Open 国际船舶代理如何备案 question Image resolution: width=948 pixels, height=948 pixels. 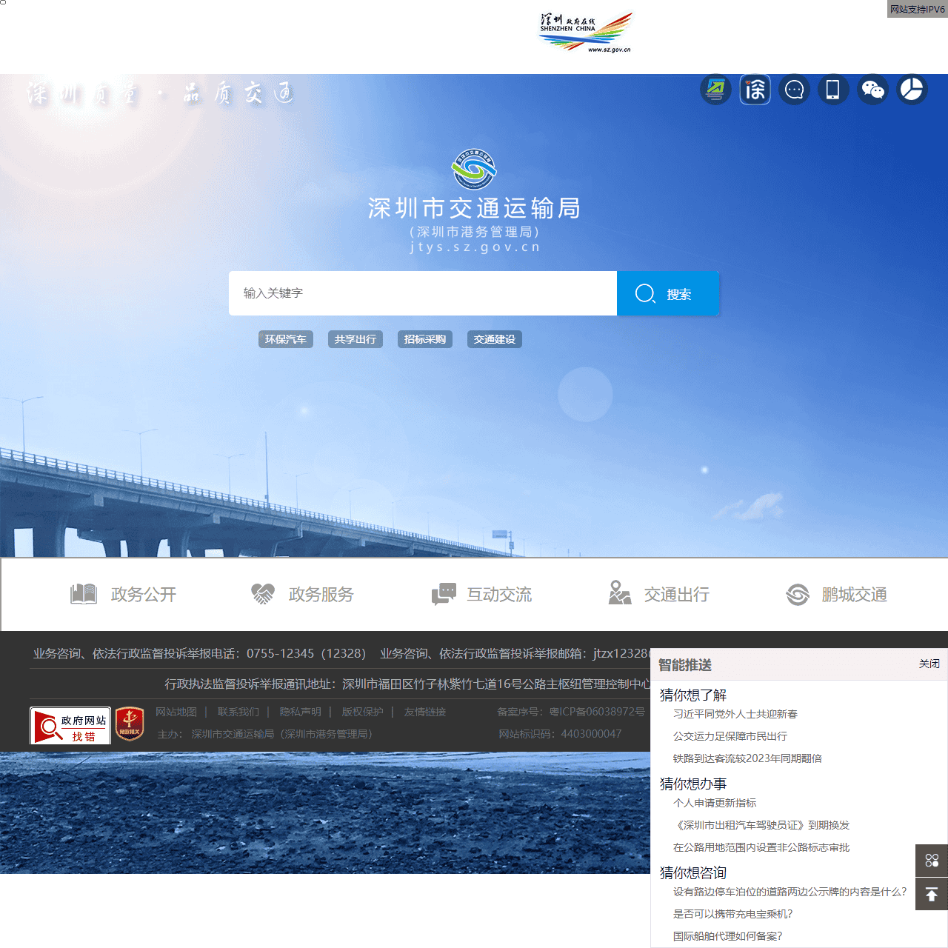tap(728, 936)
